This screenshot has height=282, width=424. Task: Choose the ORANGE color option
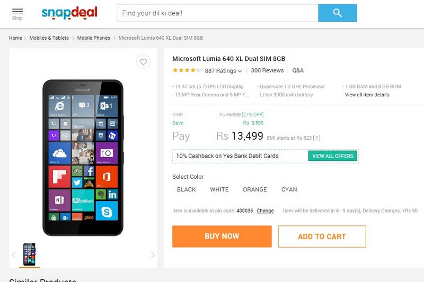pos(255,189)
